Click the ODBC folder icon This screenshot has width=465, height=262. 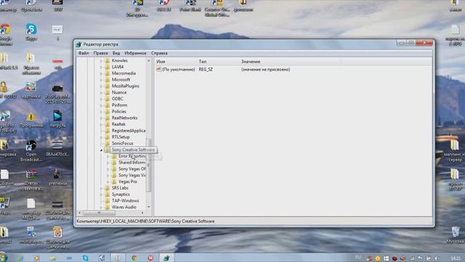(x=108, y=99)
